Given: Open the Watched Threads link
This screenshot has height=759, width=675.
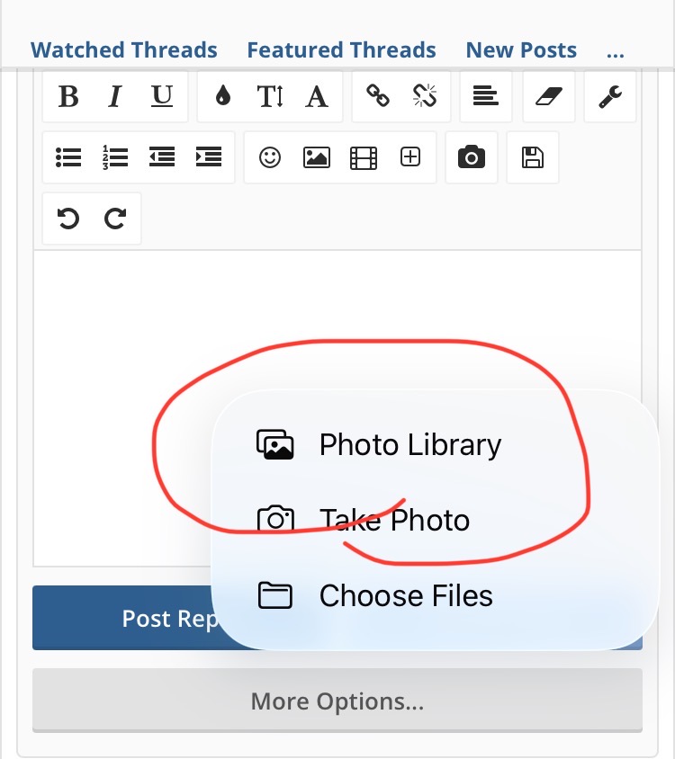Looking at the screenshot, I should [124, 50].
